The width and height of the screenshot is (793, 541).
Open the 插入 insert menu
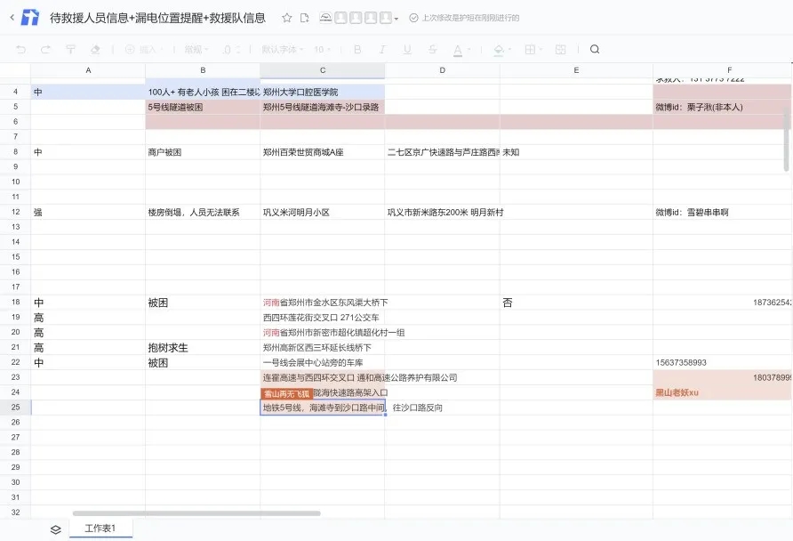(x=144, y=49)
